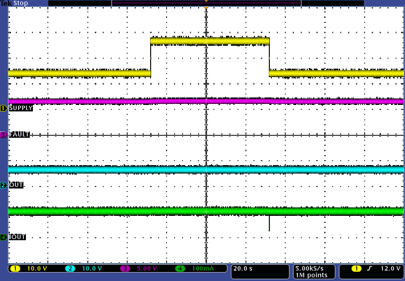Image resolution: width=405 pixels, height=281 pixels.
Task: Select the IOUT waveform label
Action: coord(17,237)
